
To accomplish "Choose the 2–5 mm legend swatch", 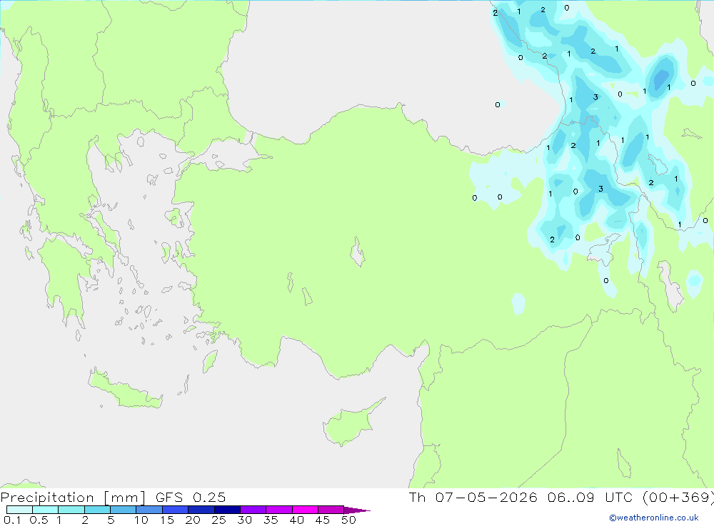I will coord(97,510).
